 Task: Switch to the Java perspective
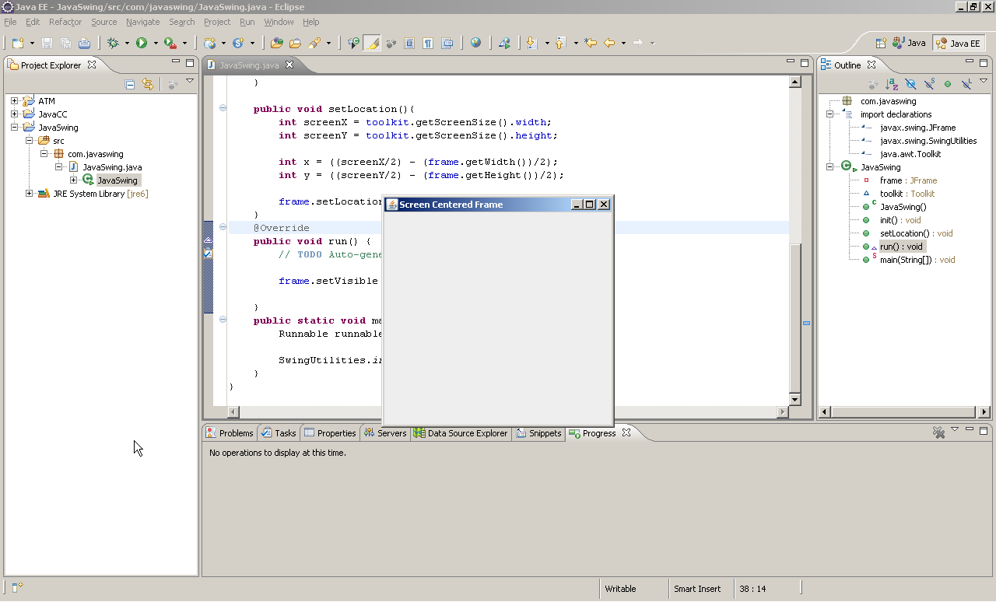[909, 44]
